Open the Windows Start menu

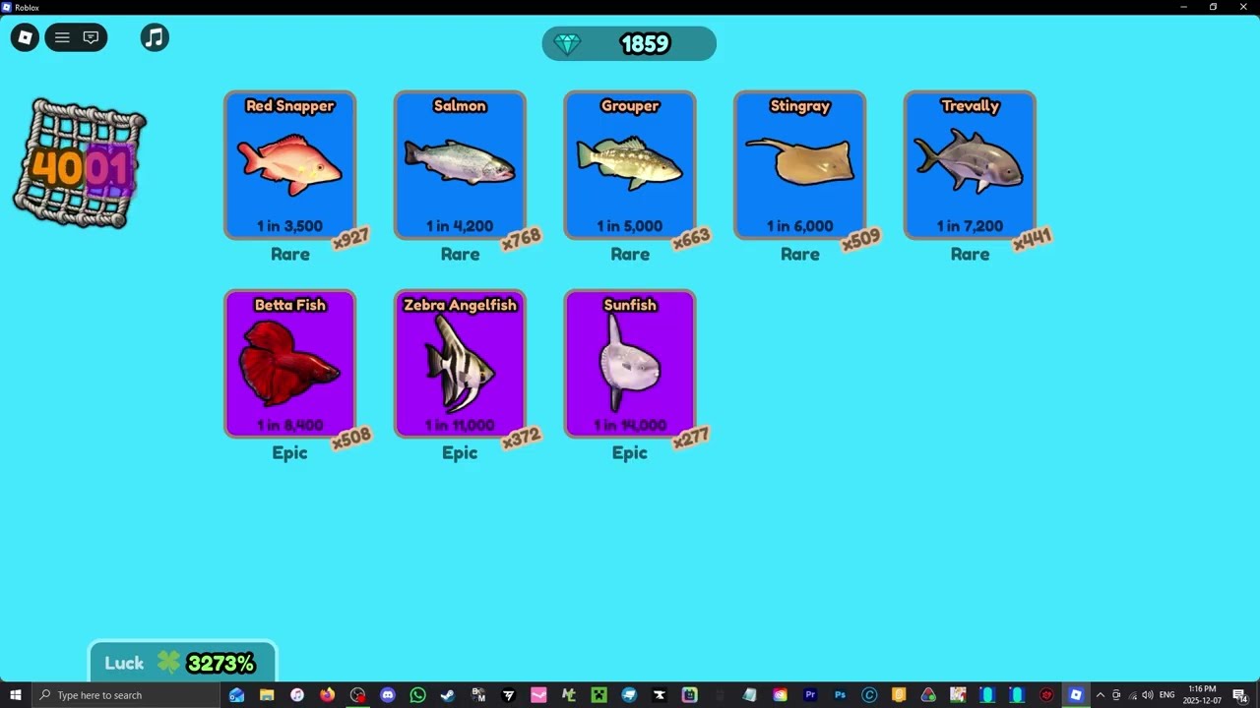pos(16,695)
